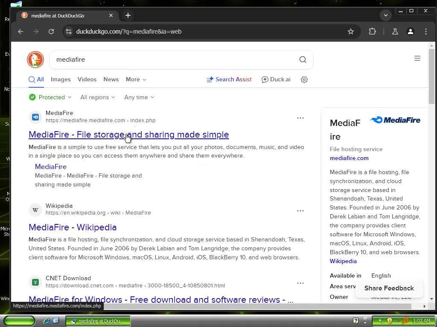Image resolution: width=437 pixels, height=327 pixels.
Task: Click the DuckDuckGo logo
Action: tap(35, 60)
